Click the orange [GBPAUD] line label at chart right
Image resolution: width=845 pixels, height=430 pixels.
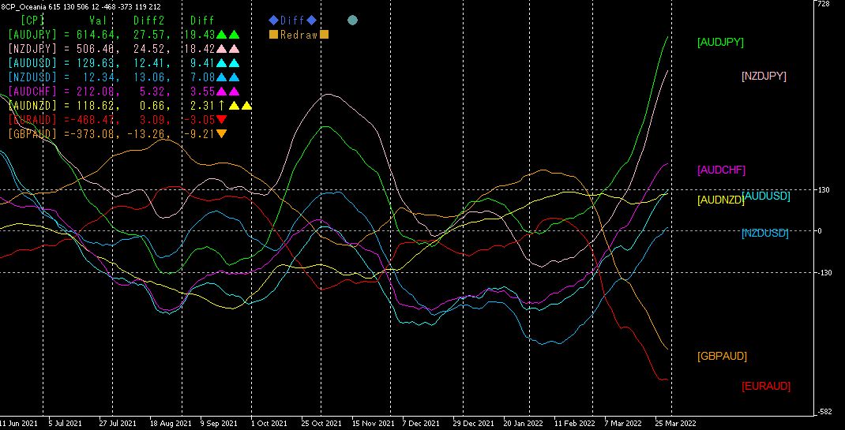click(x=722, y=357)
